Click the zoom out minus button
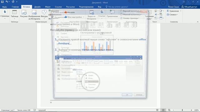The height and width of the screenshot is (112, 200). [173, 110]
